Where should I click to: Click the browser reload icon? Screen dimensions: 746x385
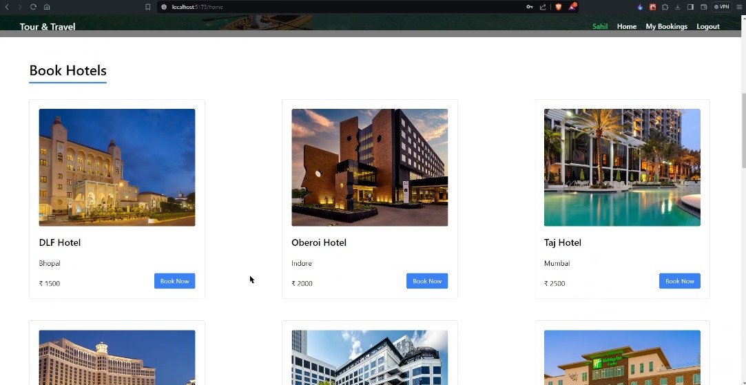tap(32, 7)
